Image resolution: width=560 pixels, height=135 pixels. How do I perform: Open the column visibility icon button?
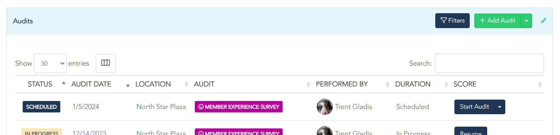tap(106, 63)
